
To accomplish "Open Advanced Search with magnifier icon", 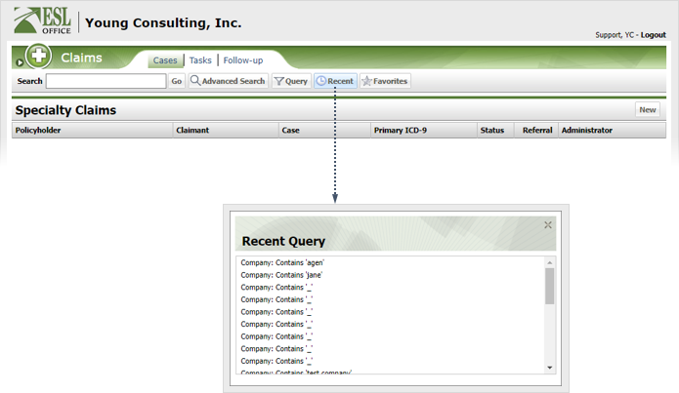I will 228,81.
